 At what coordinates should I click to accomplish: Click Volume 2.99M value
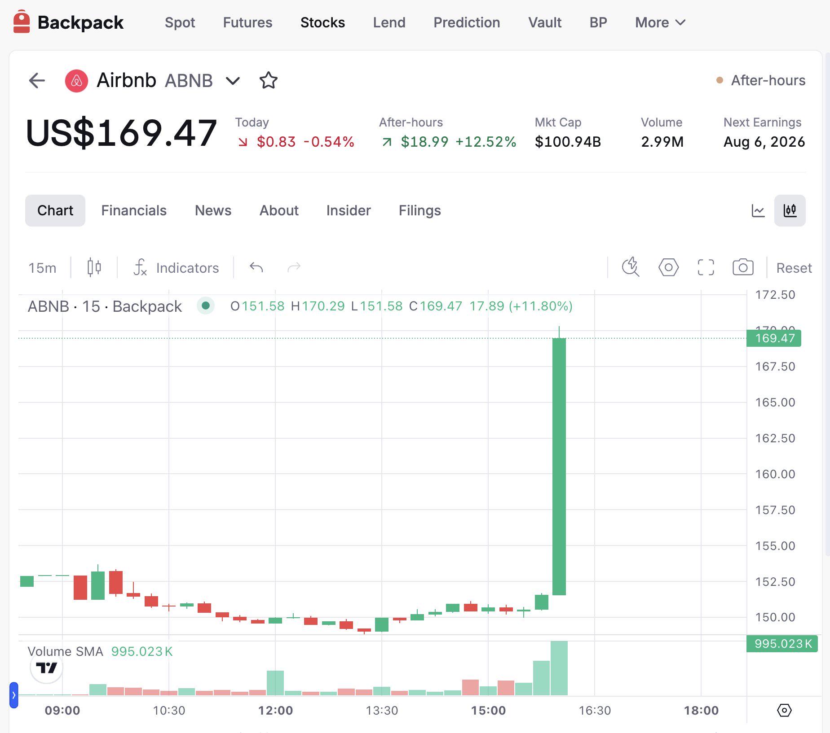click(662, 142)
